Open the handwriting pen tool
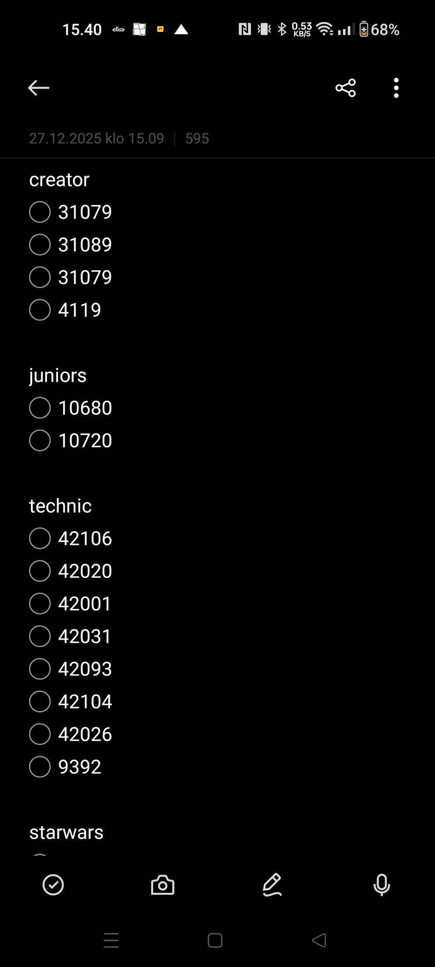 (x=272, y=884)
